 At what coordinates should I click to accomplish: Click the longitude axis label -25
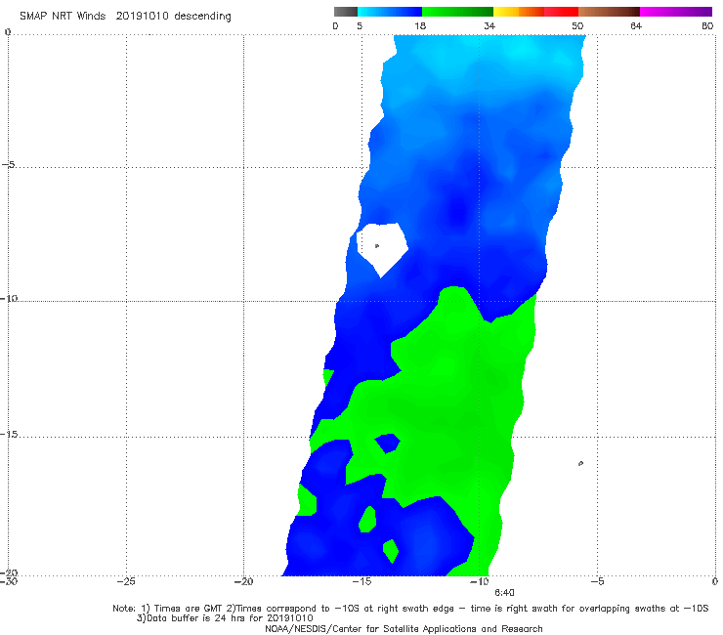point(126,581)
